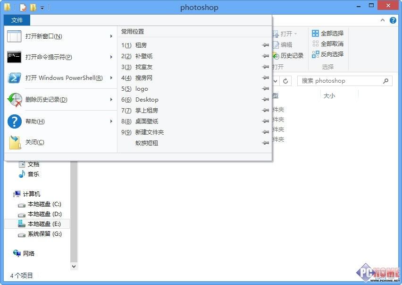The image size is (402, 285).
Task: Expand the 删除历史记录 submenu arrow
Action: (111, 100)
